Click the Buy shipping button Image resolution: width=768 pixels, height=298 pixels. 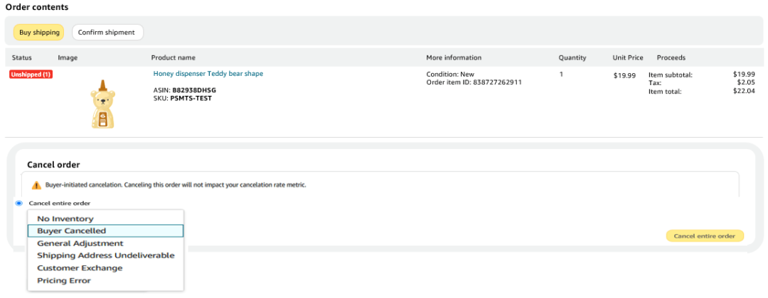[x=38, y=32]
